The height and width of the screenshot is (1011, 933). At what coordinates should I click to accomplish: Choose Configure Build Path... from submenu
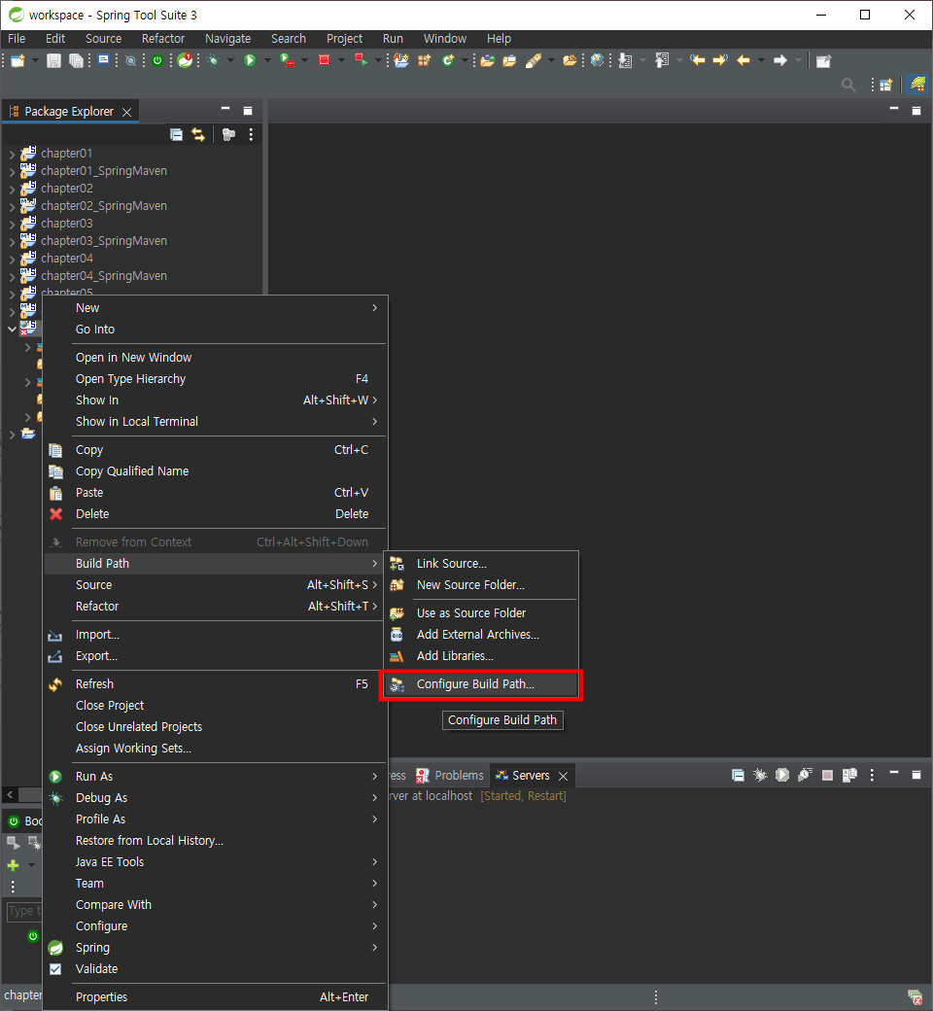pyautogui.click(x=482, y=684)
